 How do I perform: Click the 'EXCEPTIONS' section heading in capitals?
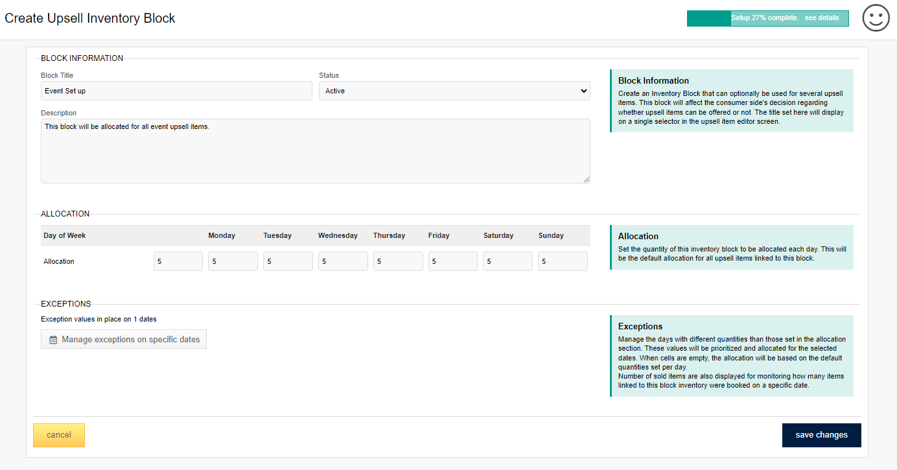pos(66,304)
